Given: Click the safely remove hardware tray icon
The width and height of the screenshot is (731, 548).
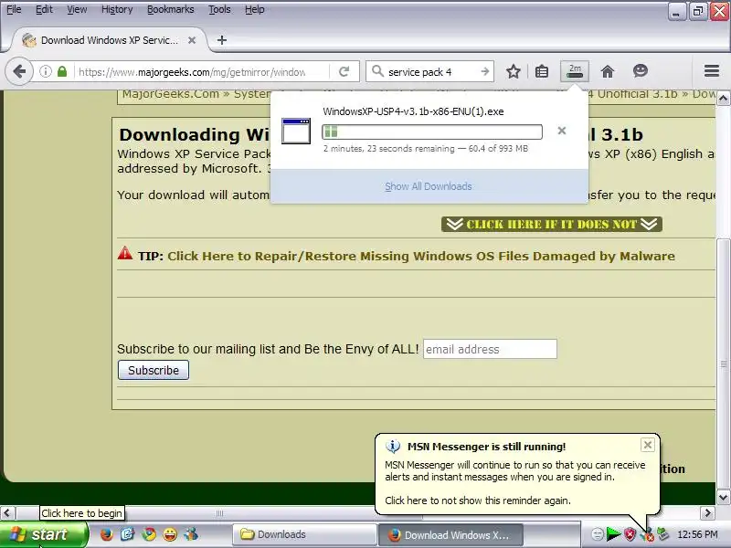Looking at the screenshot, I should coord(662,534).
